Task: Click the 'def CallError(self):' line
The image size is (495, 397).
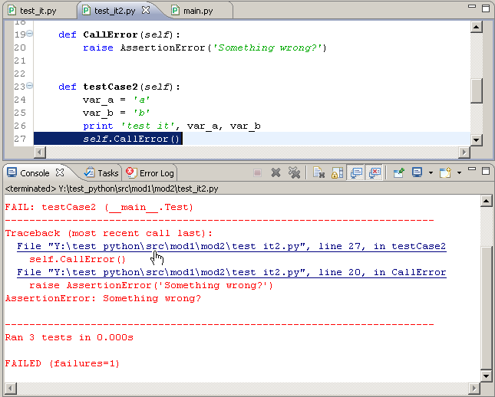Action: click(x=119, y=34)
